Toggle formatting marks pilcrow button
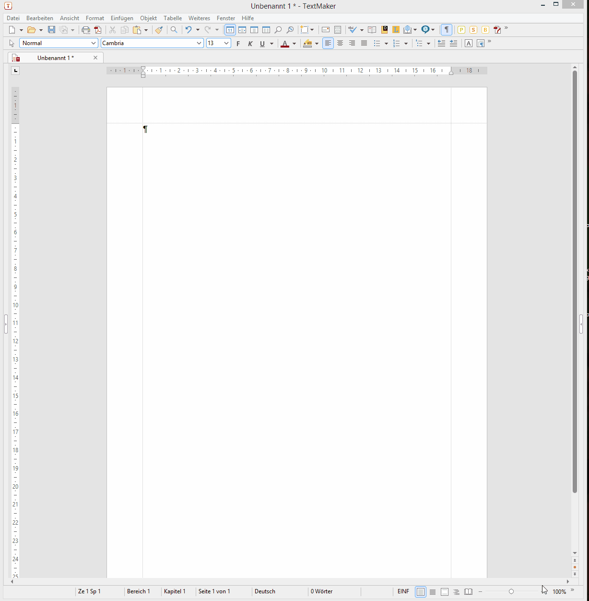Image resolution: width=589 pixels, height=601 pixels. click(x=446, y=30)
